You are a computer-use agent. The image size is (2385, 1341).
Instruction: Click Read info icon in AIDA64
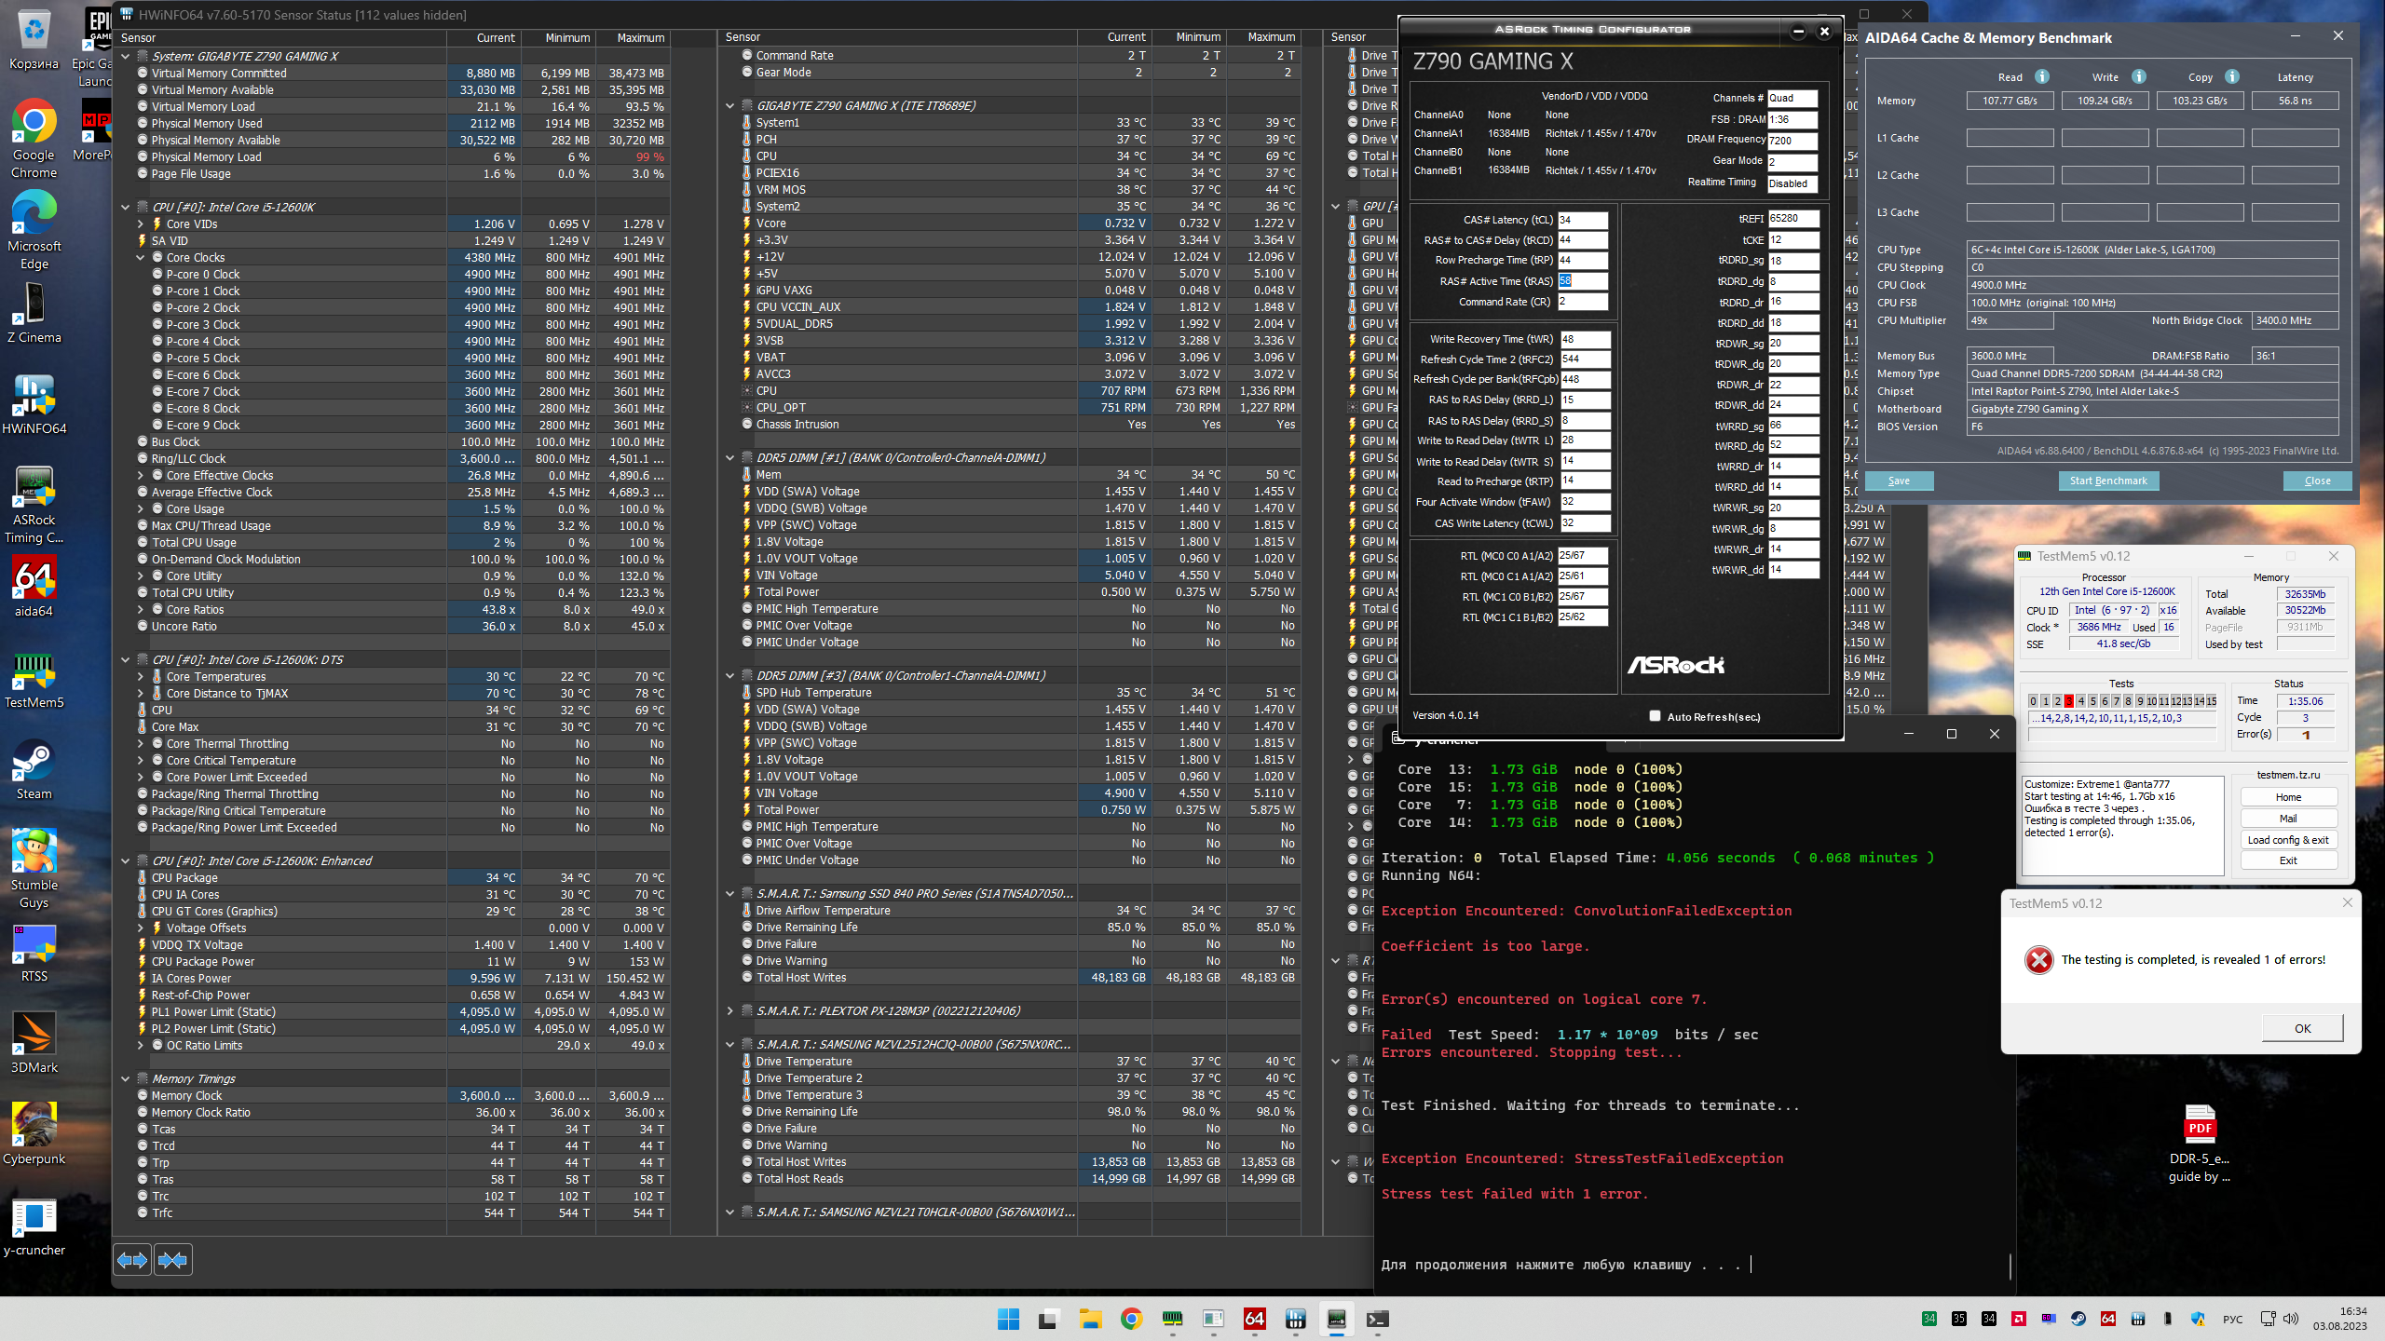click(x=2042, y=76)
